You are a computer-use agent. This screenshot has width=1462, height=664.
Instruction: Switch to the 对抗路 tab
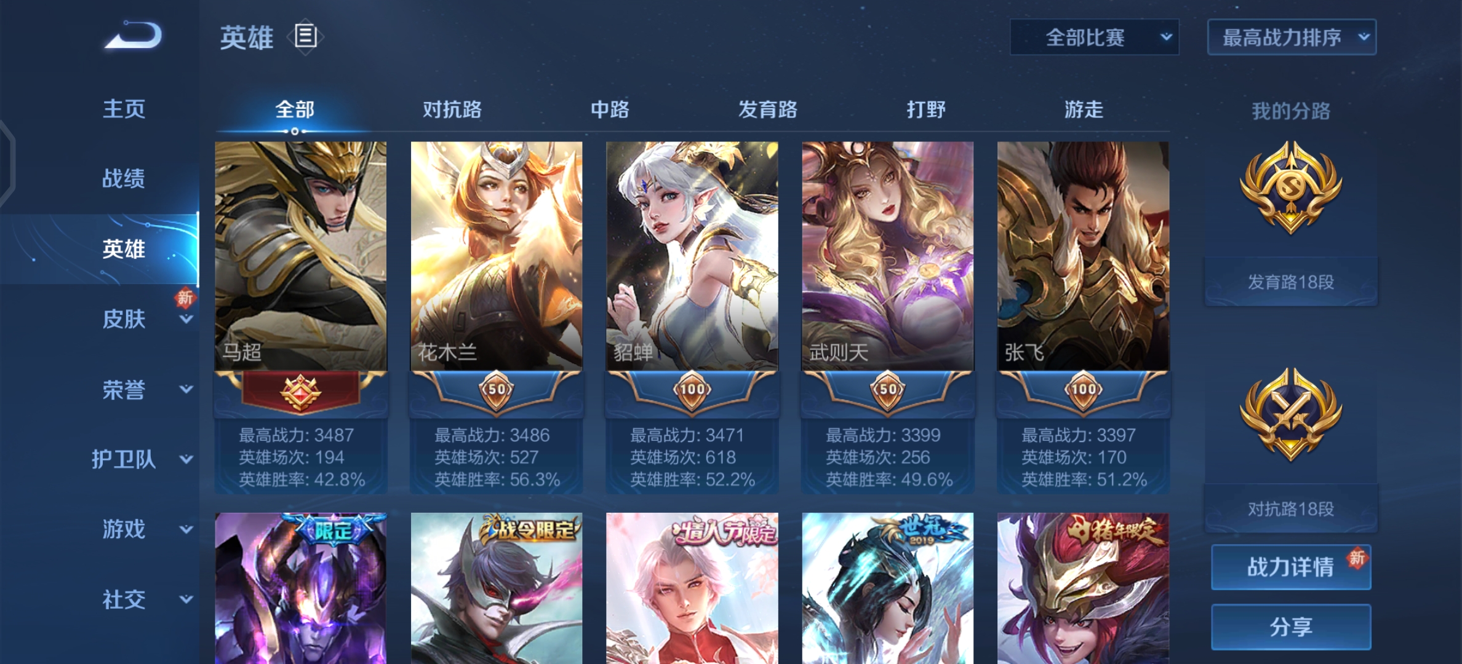(452, 109)
